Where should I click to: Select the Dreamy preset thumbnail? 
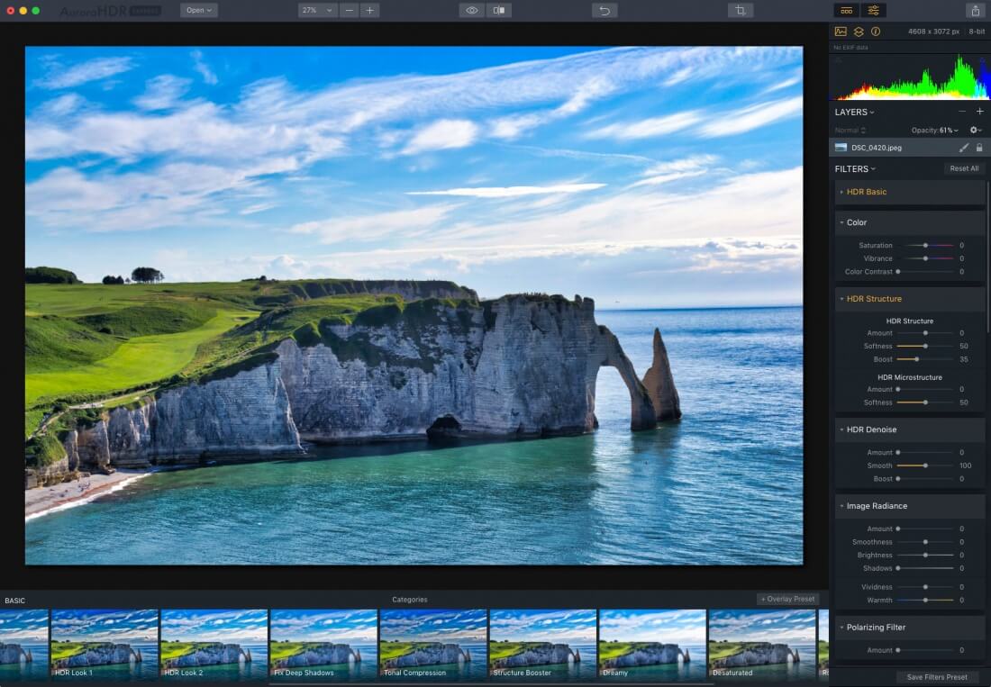[652, 643]
